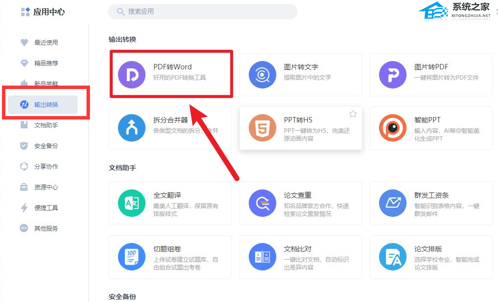Click the 论文查重 icon
Screen dimensions: 498x302
(x=263, y=203)
